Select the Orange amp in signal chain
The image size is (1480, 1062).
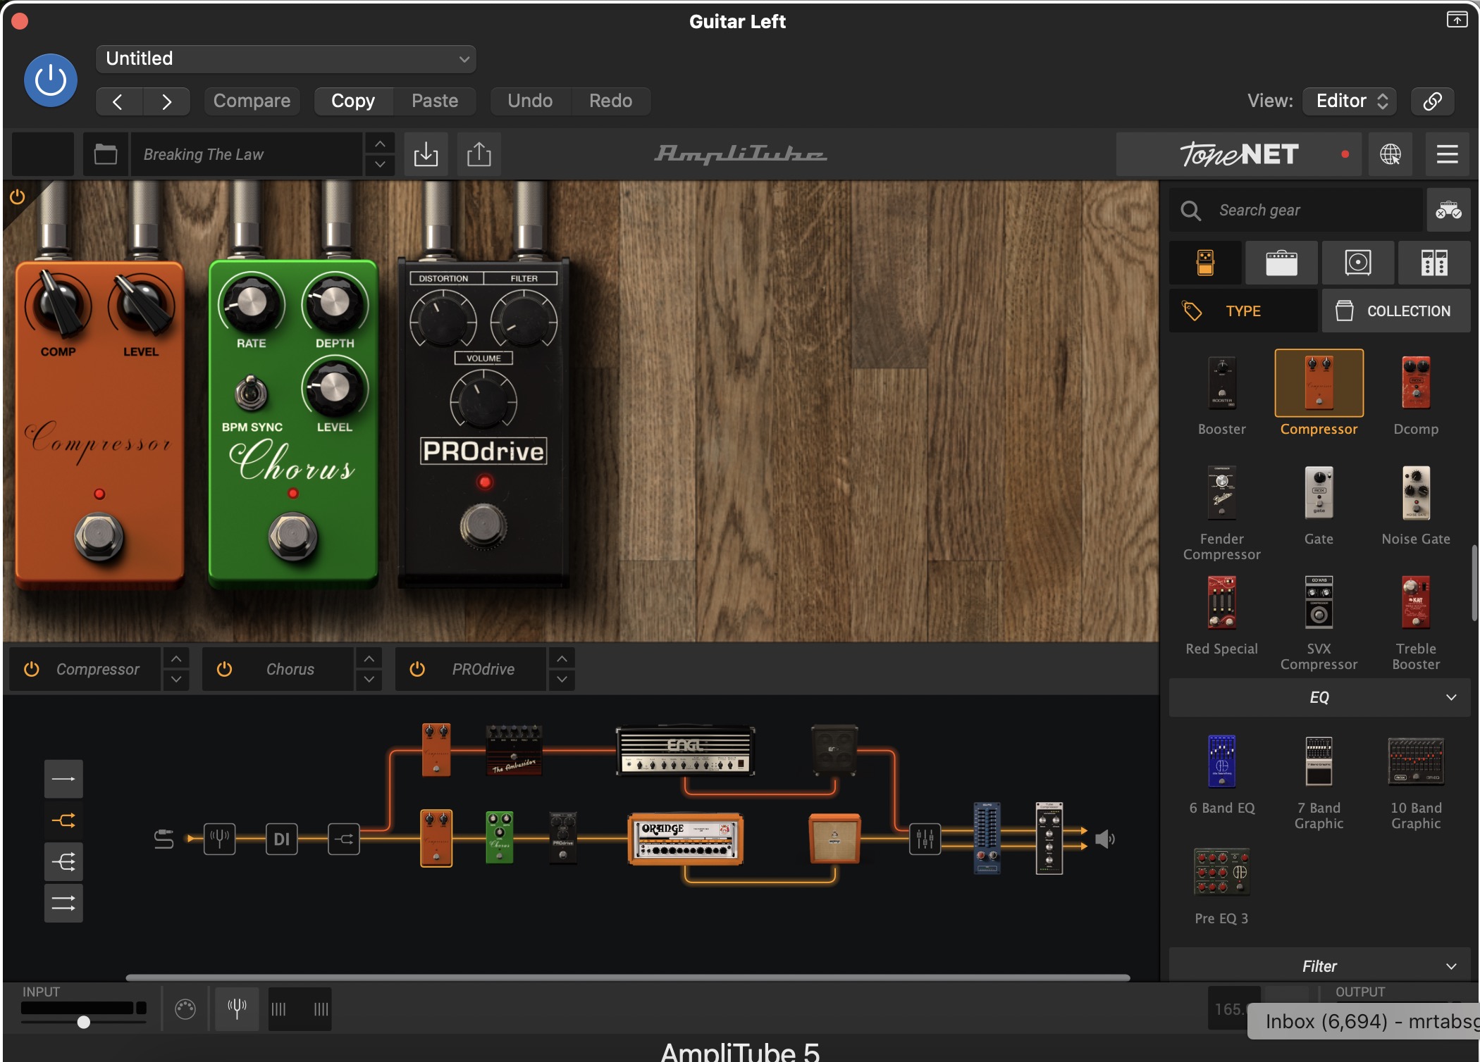coord(685,839)
